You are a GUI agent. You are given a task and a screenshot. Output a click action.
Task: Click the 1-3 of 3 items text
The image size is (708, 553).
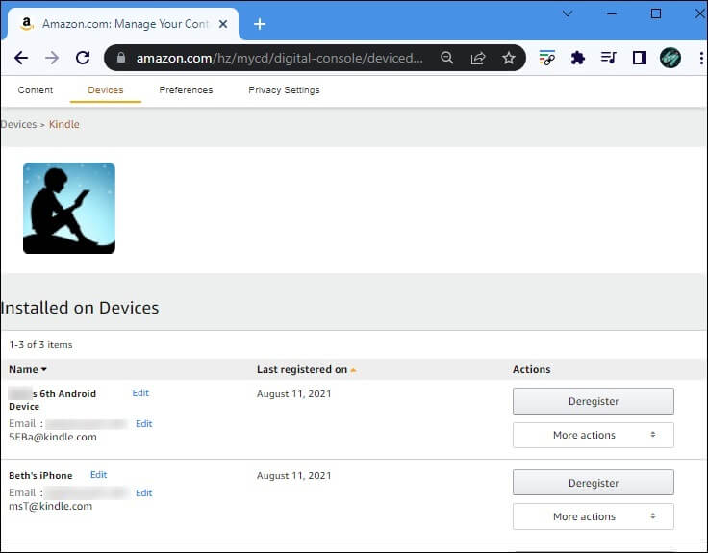tap(40, 344)
